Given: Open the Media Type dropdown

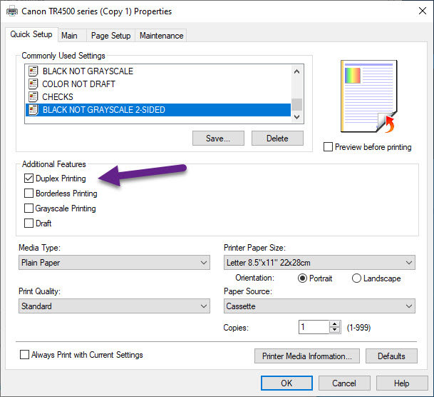Looking at the screenshot, I should pos(114,263).
